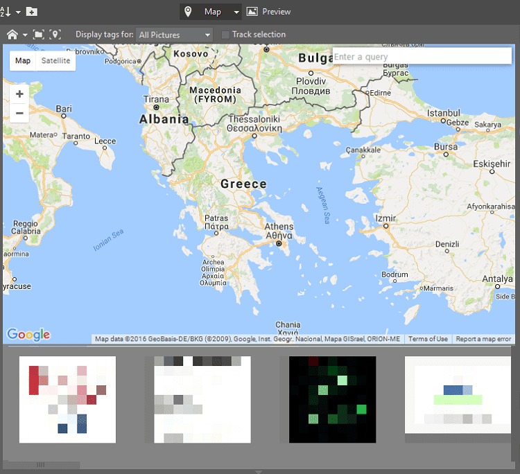The width and height of the screenshot is (520, 474).
Task: Click the Denizli city label
Action: [x=447, y=245]
